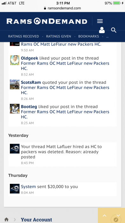This screenshot has height=223, width=125.
Task: Open the thread link under Bootleg's like
Action: [65, 114]
